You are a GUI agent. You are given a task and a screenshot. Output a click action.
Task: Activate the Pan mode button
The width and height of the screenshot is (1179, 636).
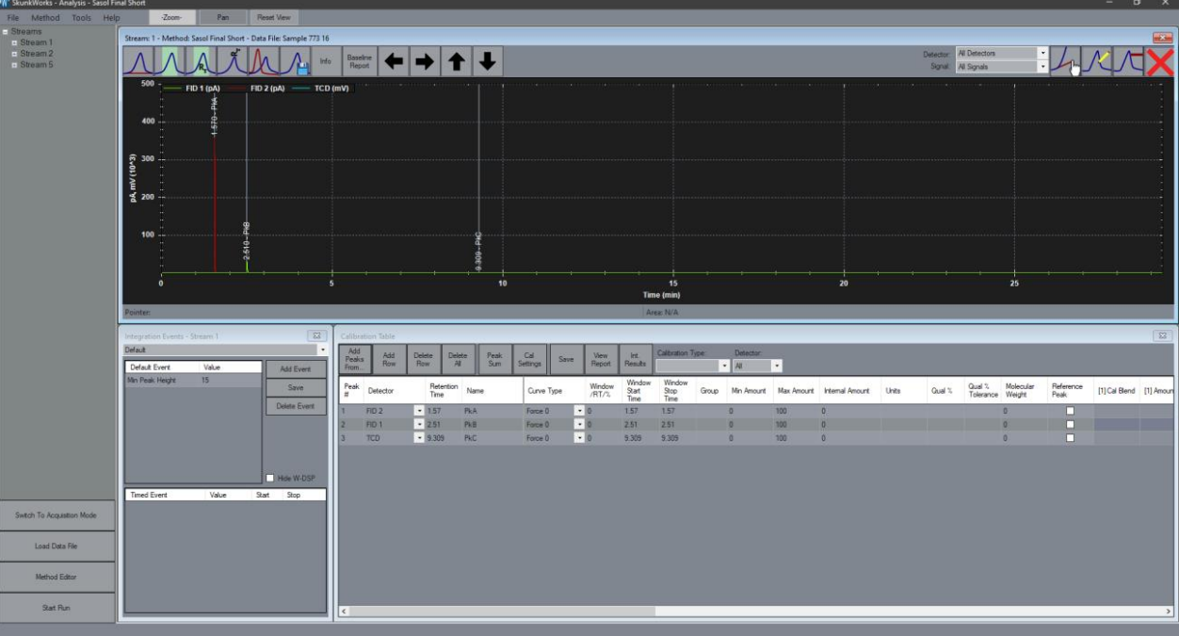coord(222,18)
